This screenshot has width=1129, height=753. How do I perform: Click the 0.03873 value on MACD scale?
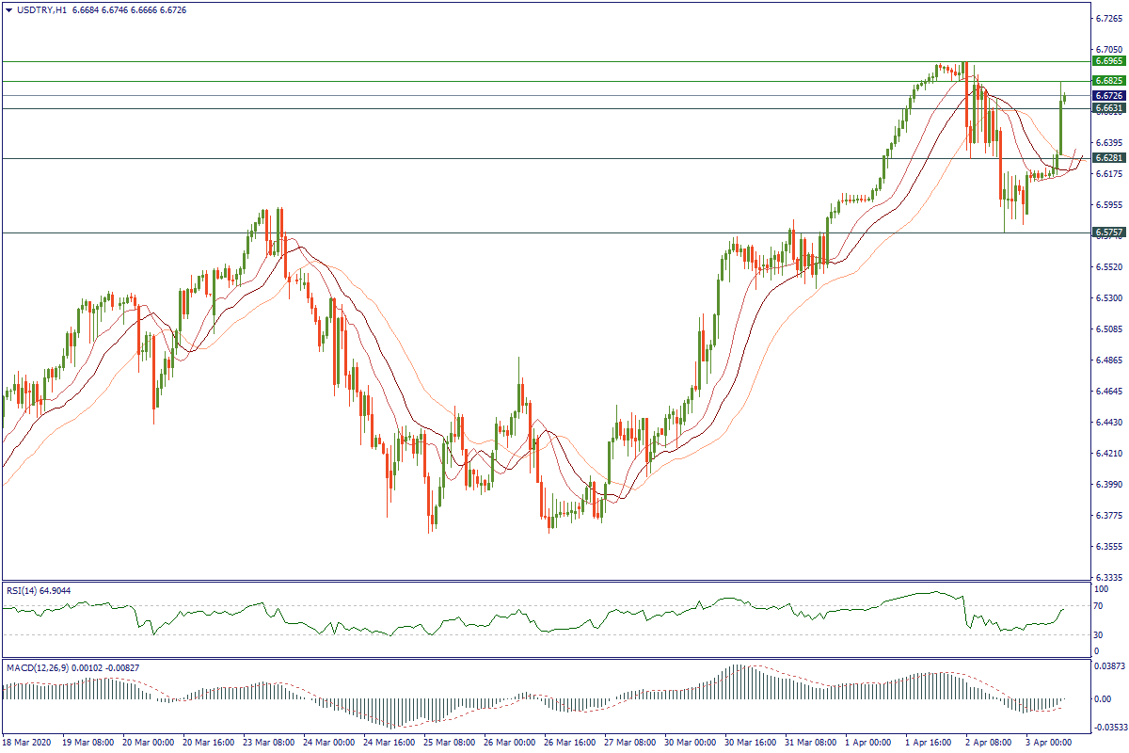pos(1108,665)
